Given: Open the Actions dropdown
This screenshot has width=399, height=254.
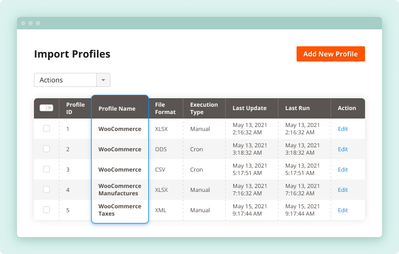Looking at the screenshot, I should coord(72,80).
